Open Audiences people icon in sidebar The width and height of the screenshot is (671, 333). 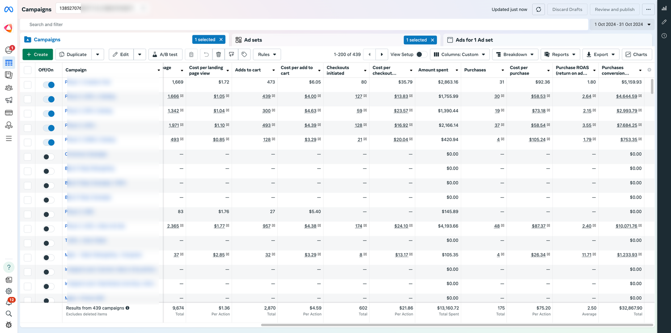(8, 87)
